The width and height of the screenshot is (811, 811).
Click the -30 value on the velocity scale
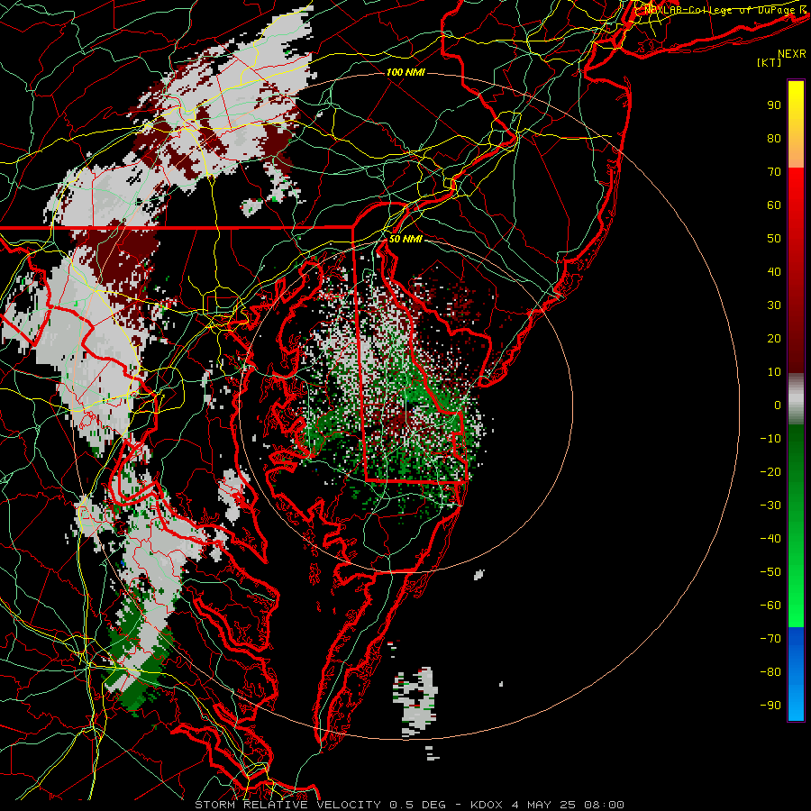pos(770,506)
